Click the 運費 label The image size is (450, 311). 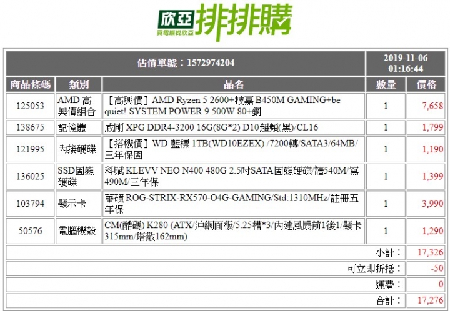(x=388, y=285)
